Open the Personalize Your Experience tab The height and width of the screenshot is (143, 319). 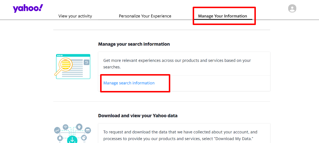click(x=145, y=16)
